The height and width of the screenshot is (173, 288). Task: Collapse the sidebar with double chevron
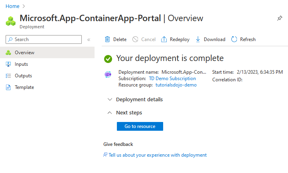pos(89,39)
